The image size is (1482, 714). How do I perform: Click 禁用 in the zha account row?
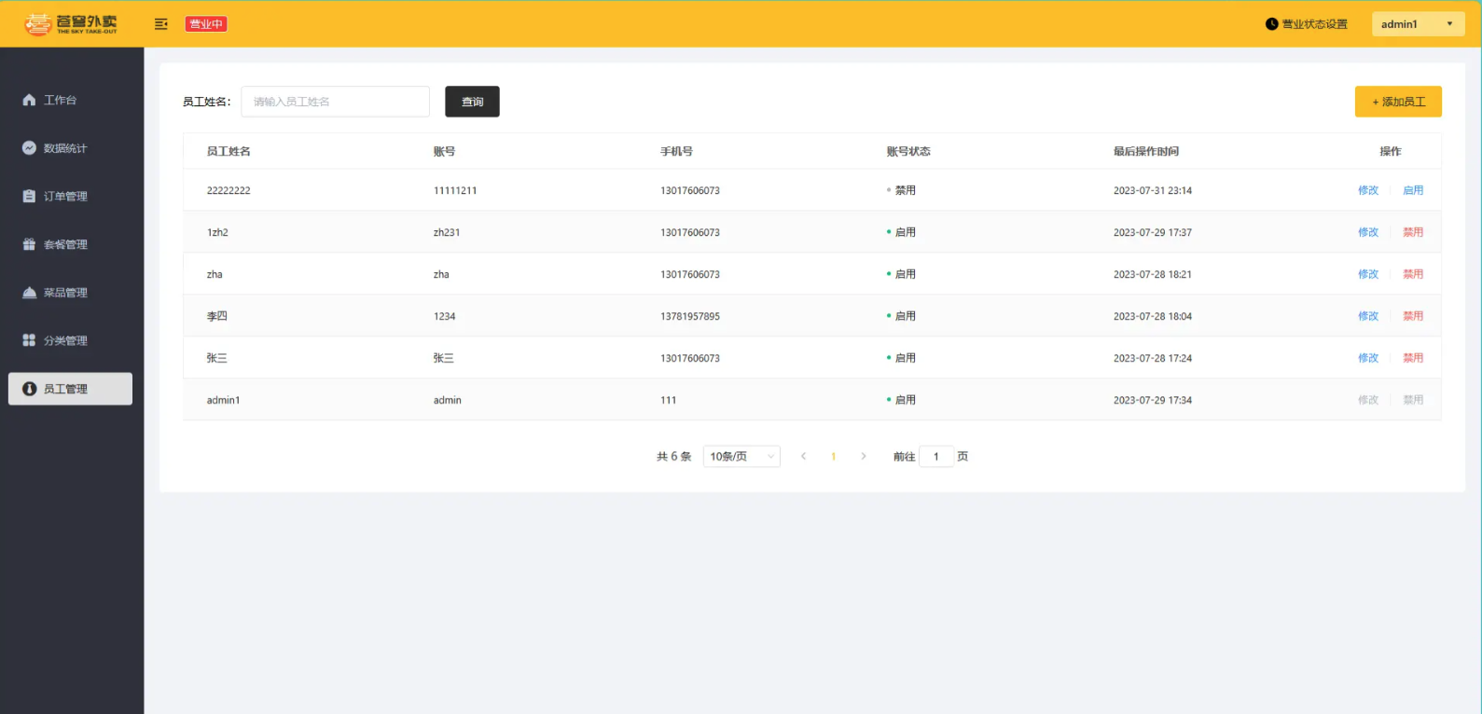pyautogui.click(x=1413, y=274)
